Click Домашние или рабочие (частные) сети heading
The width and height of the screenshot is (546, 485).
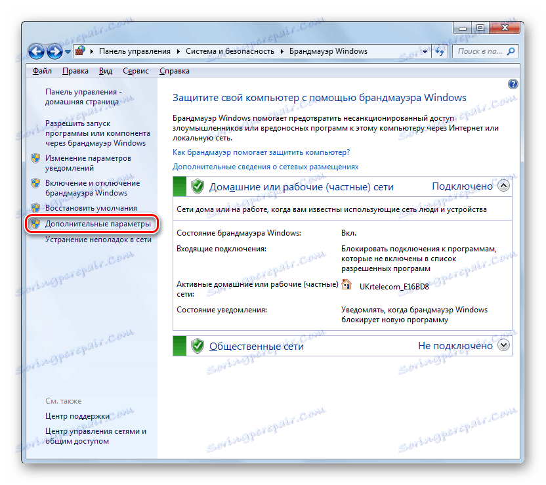click(x=301, y=187)
